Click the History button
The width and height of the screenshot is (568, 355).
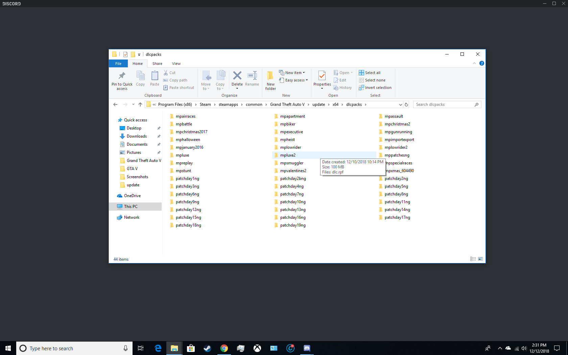[x=342, y=88]
